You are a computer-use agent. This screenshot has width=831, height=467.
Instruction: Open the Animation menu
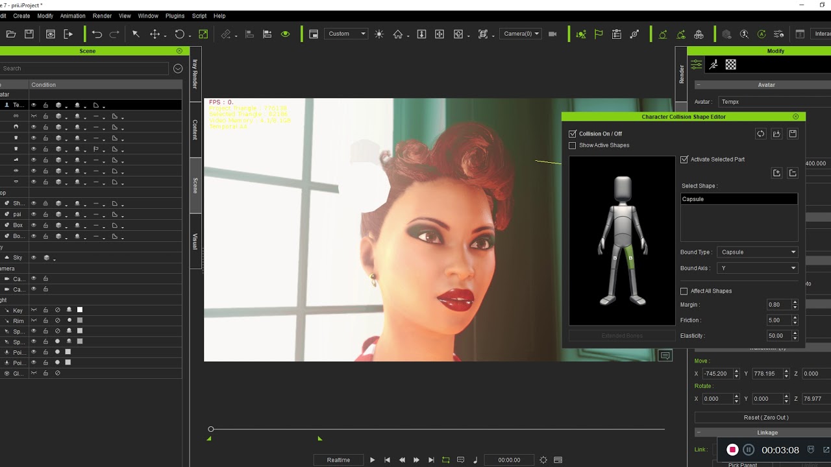point(73,16)
